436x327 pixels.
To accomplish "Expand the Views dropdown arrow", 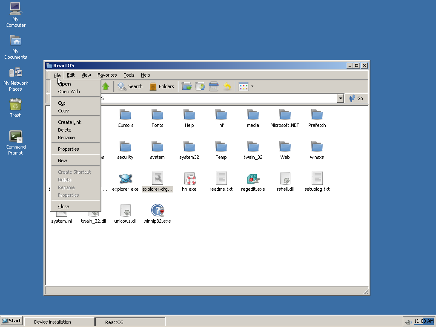I will click(252, 86).
